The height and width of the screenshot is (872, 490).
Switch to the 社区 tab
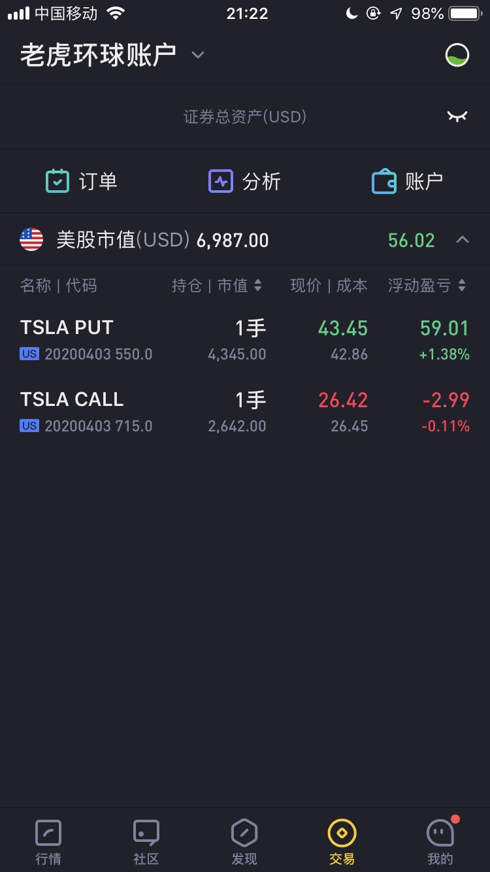(146, 843)
